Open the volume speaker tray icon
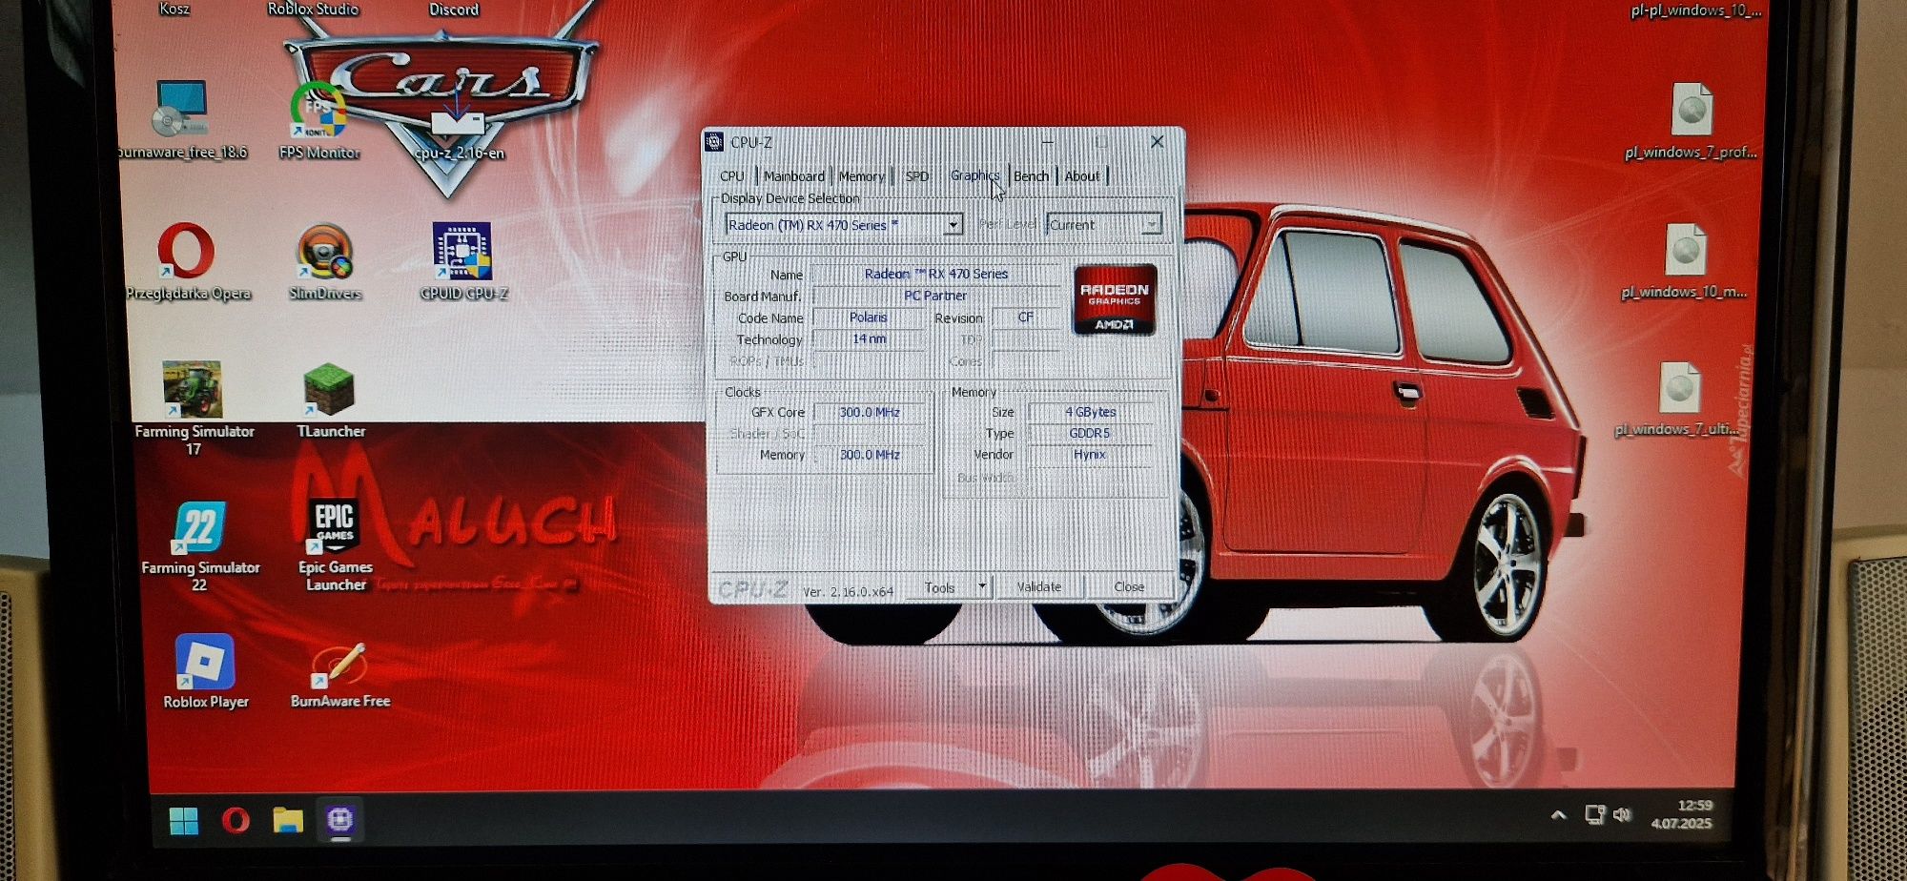This screenshot has height=881, width=1907. point(1622,814)
